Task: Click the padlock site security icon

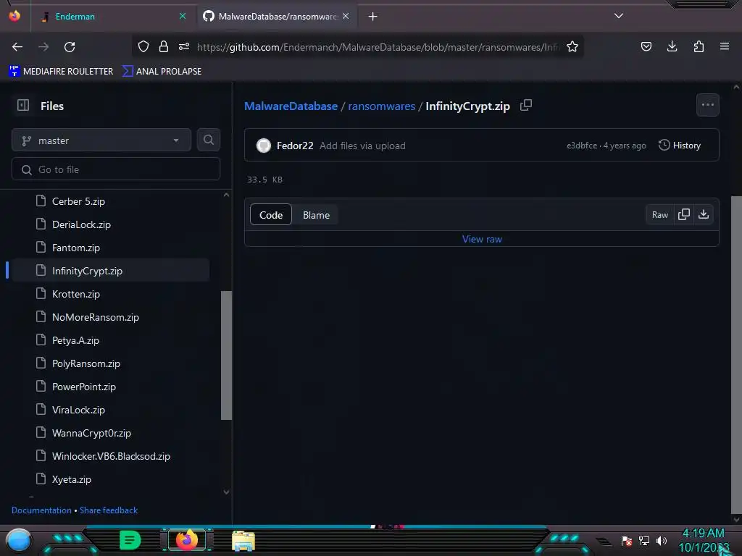Action: [x=164, y=46]
